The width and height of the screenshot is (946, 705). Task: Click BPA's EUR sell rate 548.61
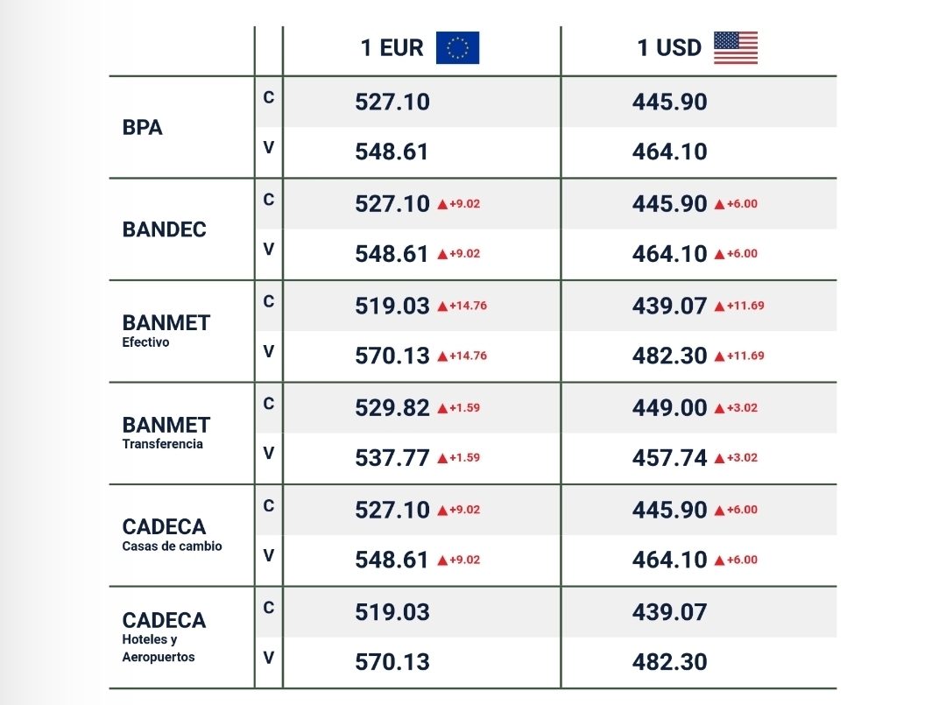[x=392, y=152]
